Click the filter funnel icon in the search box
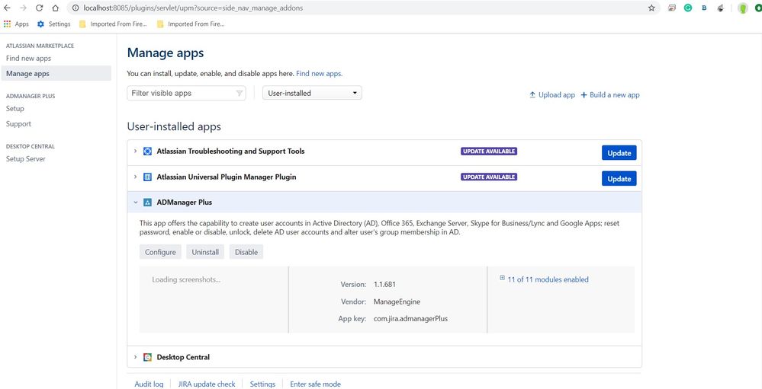The width and height of the screenshot is (762, 389). (239, 93)
